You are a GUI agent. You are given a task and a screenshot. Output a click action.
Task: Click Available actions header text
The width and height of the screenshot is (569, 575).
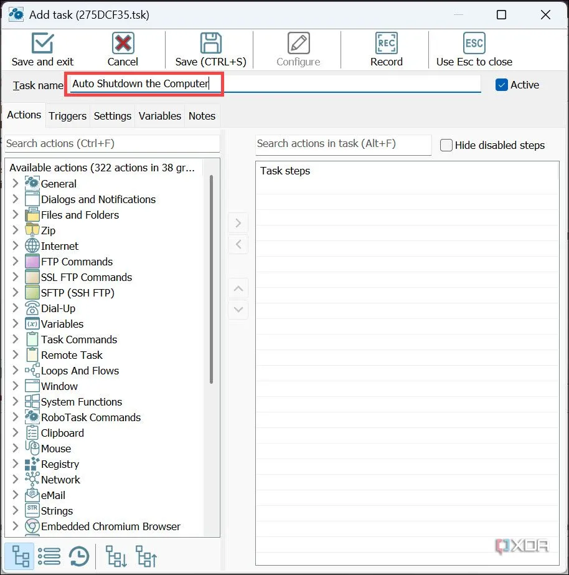pos(102,168)
